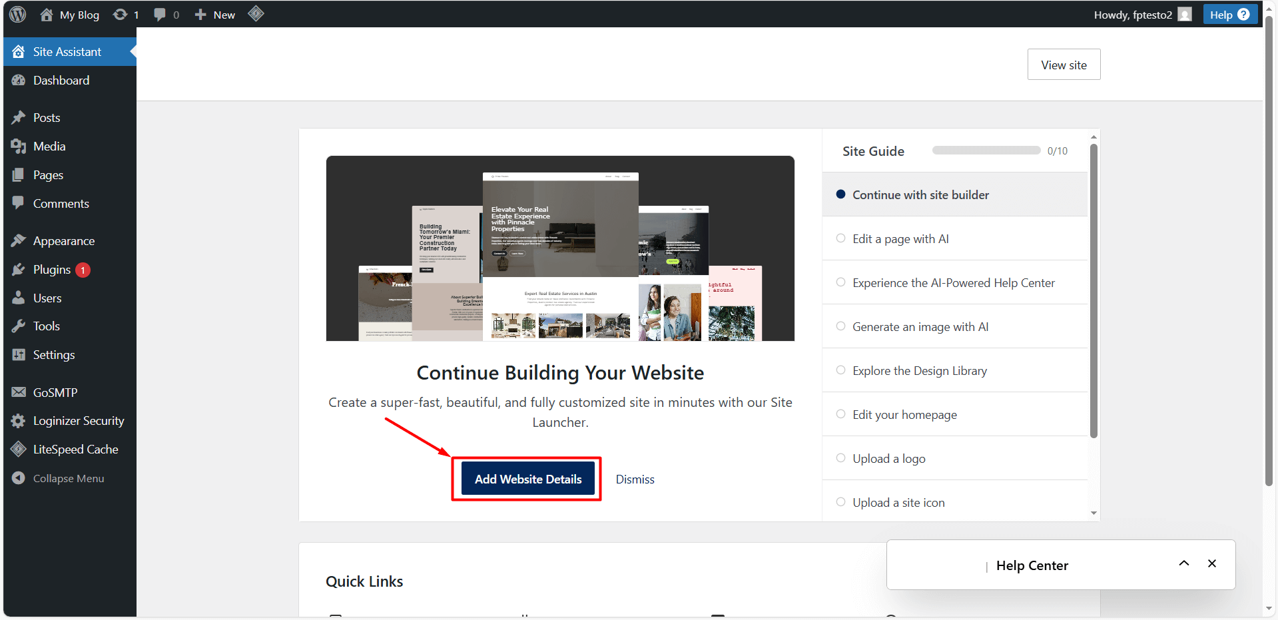Select the Tools wrench icon

(x=19, y=326)
